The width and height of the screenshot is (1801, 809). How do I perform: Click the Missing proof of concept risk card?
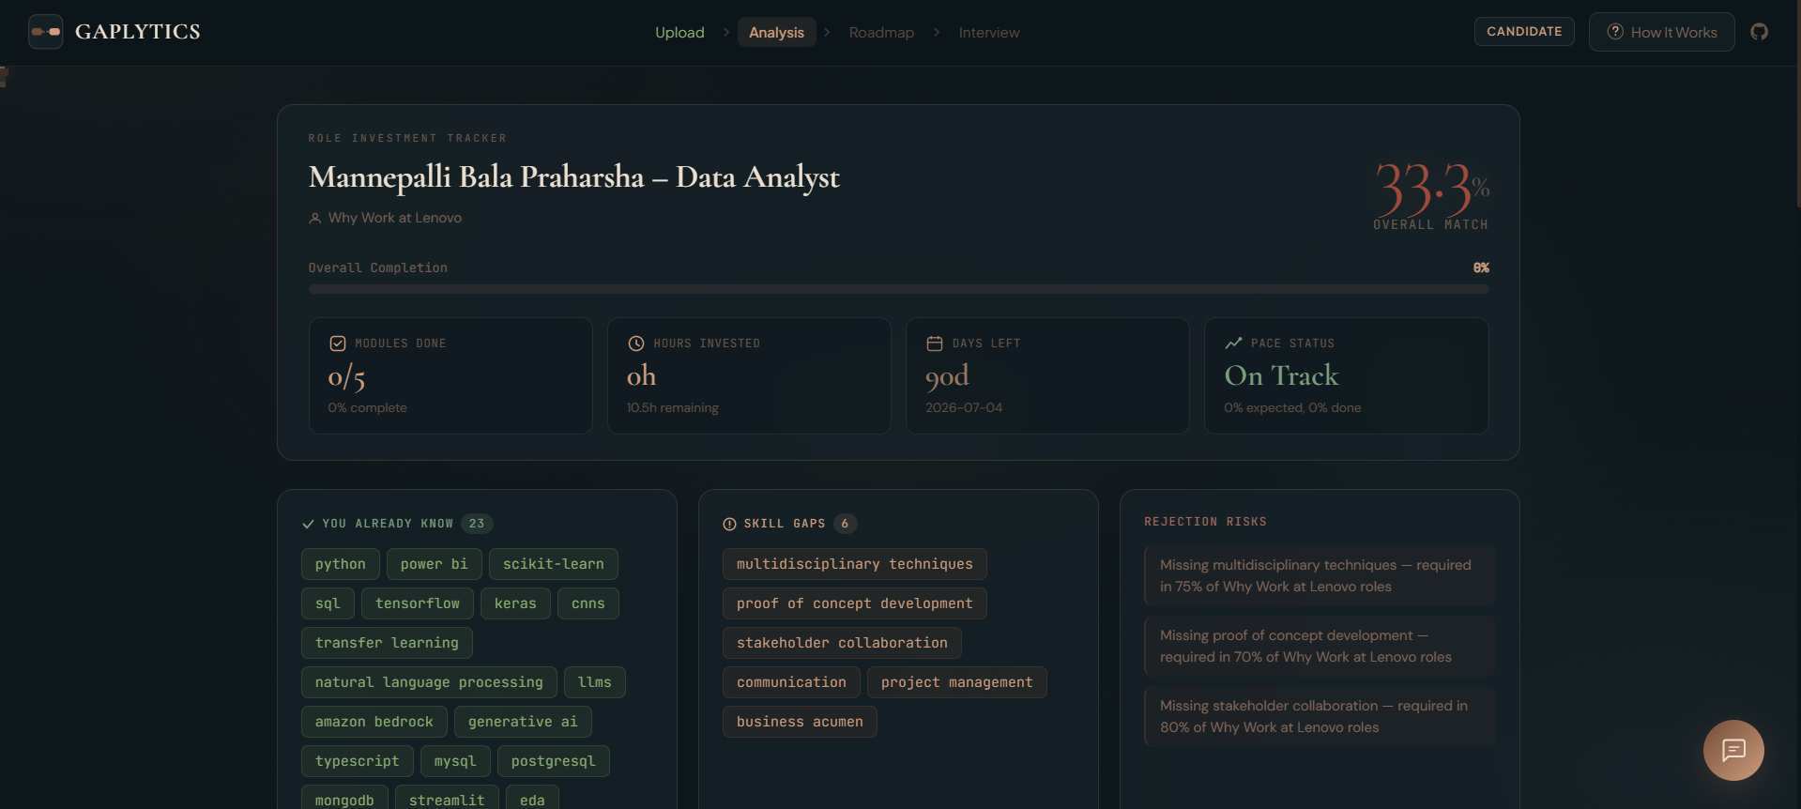point(1320,646)
